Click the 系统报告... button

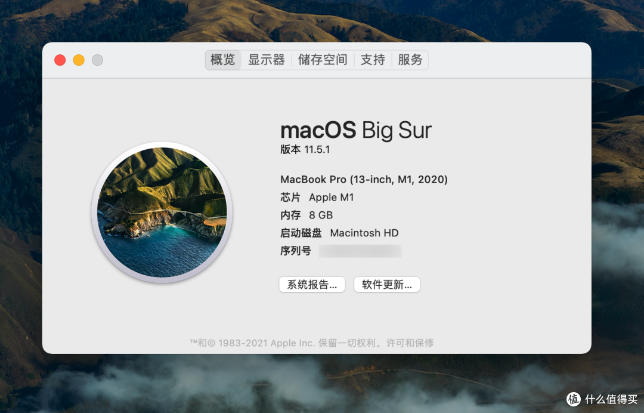[312, 284]
